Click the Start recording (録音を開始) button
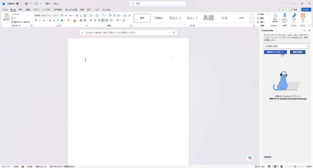 coord(297,52)
